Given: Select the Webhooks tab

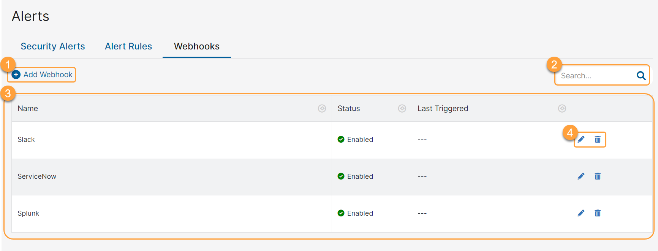Looking at the screenshot, I should pyautogui.click(x=196, y=46).
